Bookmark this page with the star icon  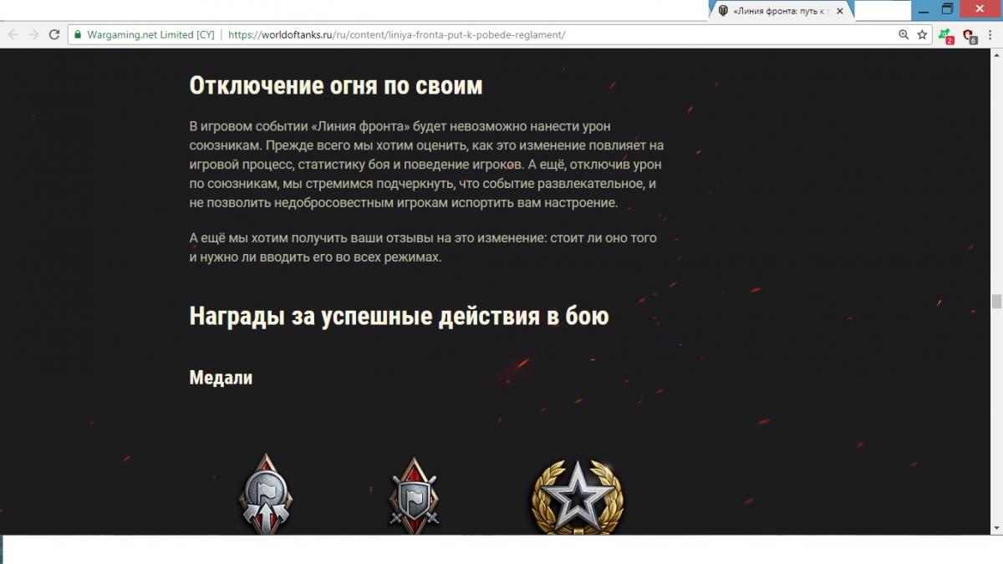(922, 35)
